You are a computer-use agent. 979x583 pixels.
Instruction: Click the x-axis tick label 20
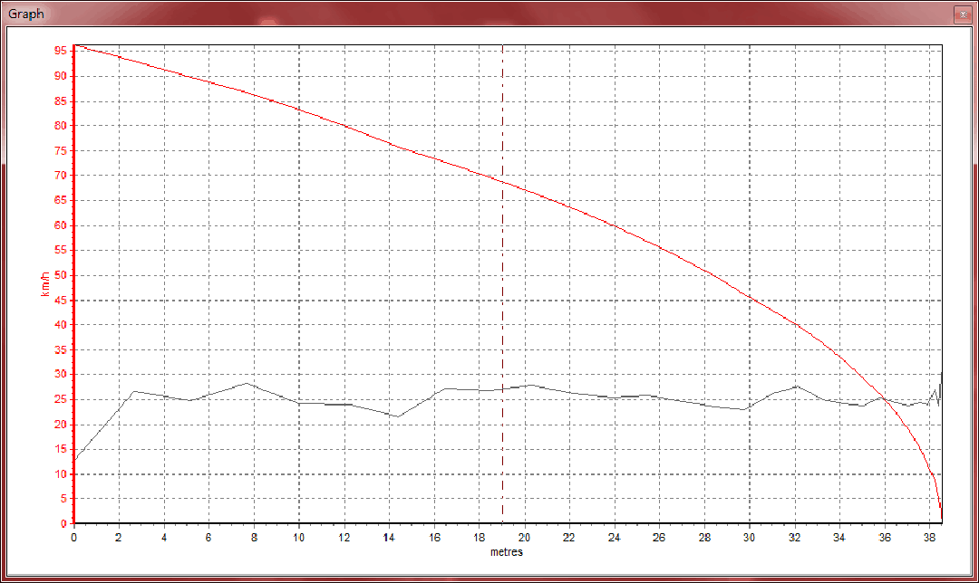524,538
